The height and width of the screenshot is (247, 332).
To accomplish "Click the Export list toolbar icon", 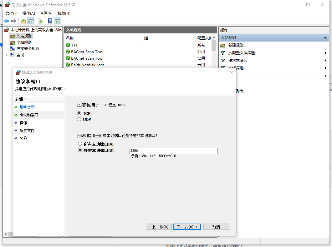I will click(x=40, y=21).
